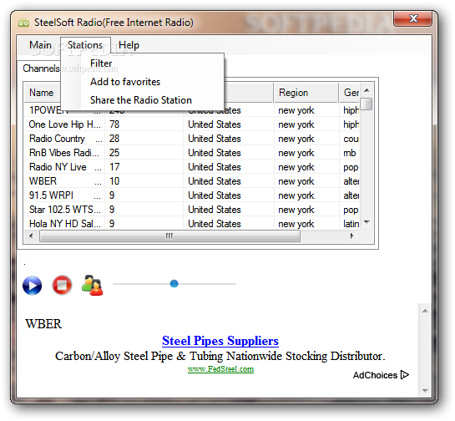Click the vertical scrollbar thumb in list
This screenshot has height=421, width=455.
[367, 104]
